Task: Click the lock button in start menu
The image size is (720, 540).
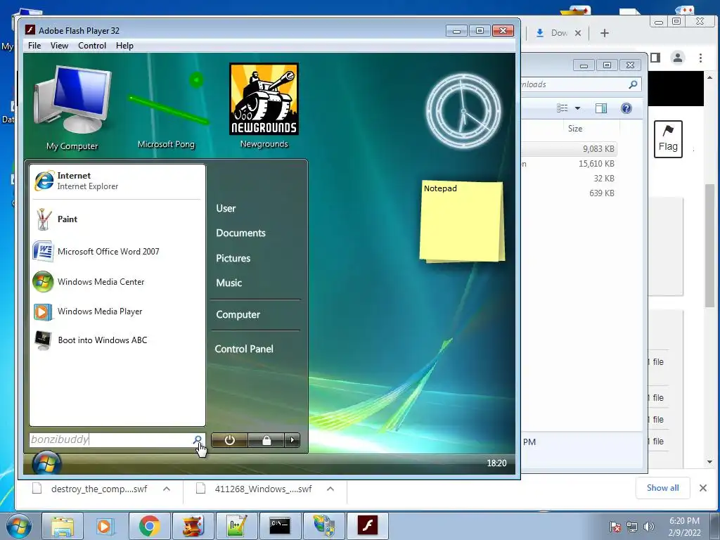Action: click(266, 440)
